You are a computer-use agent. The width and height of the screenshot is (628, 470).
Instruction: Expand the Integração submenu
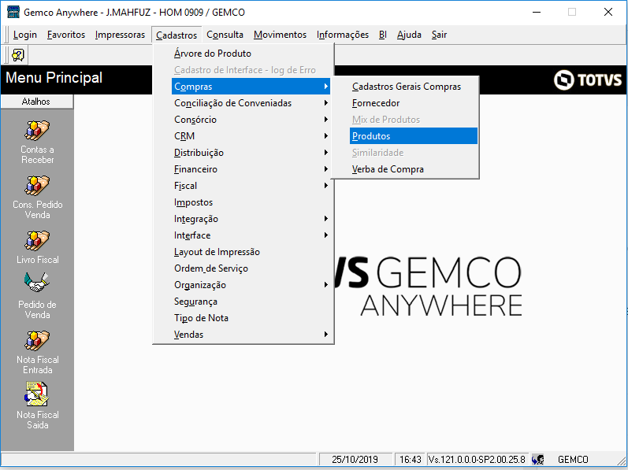[x=251, y=219]
